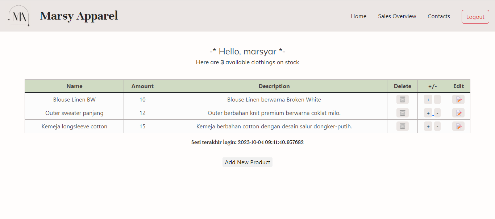This screenshot has height=219, width=495.
Task: Select the Marsy Apparel site title
Action: [x=79, y=16]
